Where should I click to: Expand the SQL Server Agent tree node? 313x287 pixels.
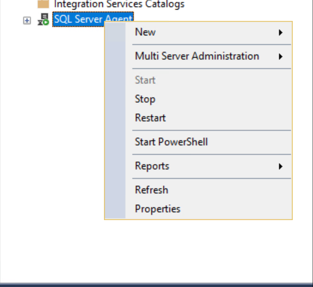27,20
